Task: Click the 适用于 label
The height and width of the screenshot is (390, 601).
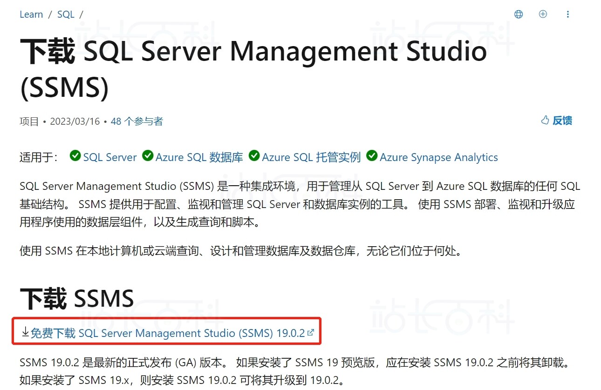Action: (x=39, y=157)
